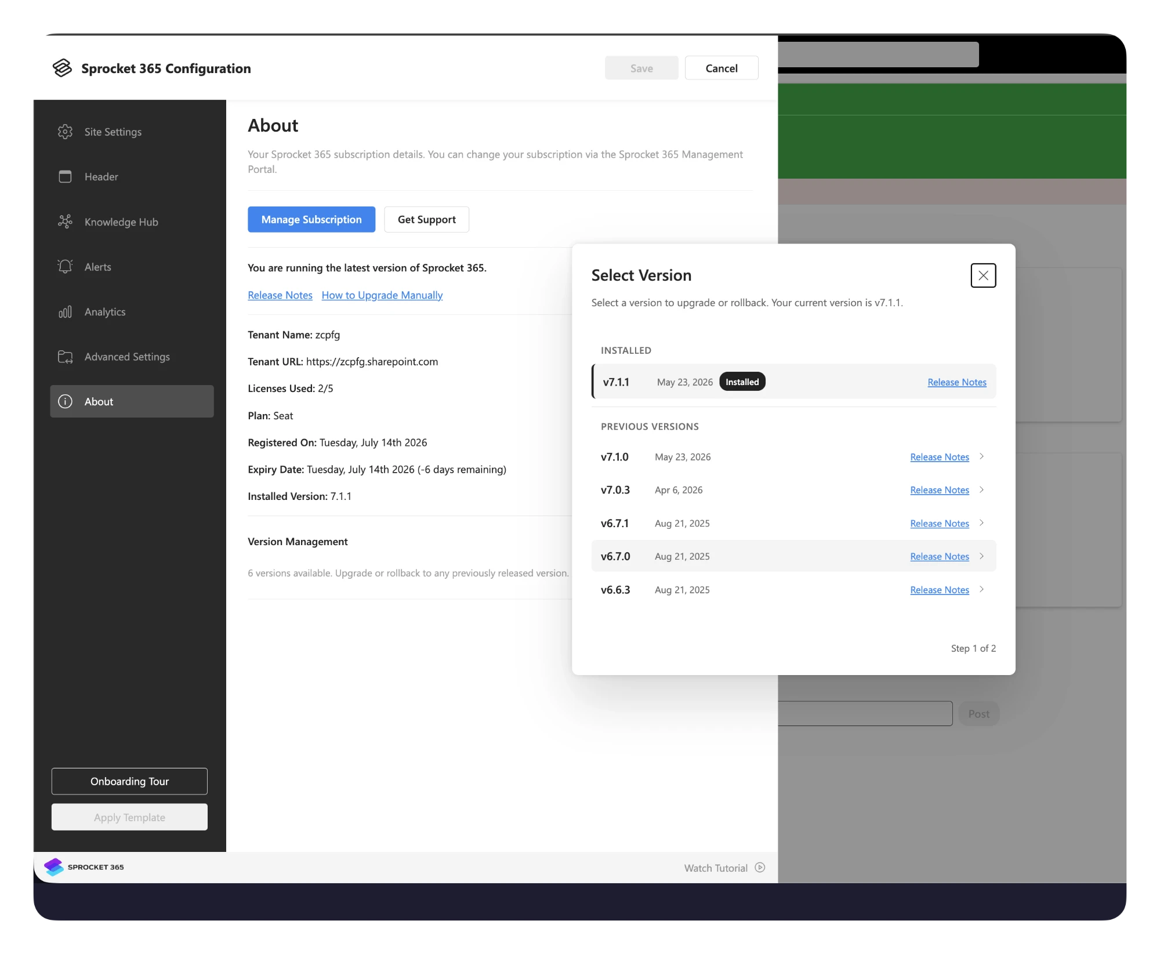1160x954 pixels.
Task: Click the Installed badge on v7.1.1
Action: tap(742, 382)
